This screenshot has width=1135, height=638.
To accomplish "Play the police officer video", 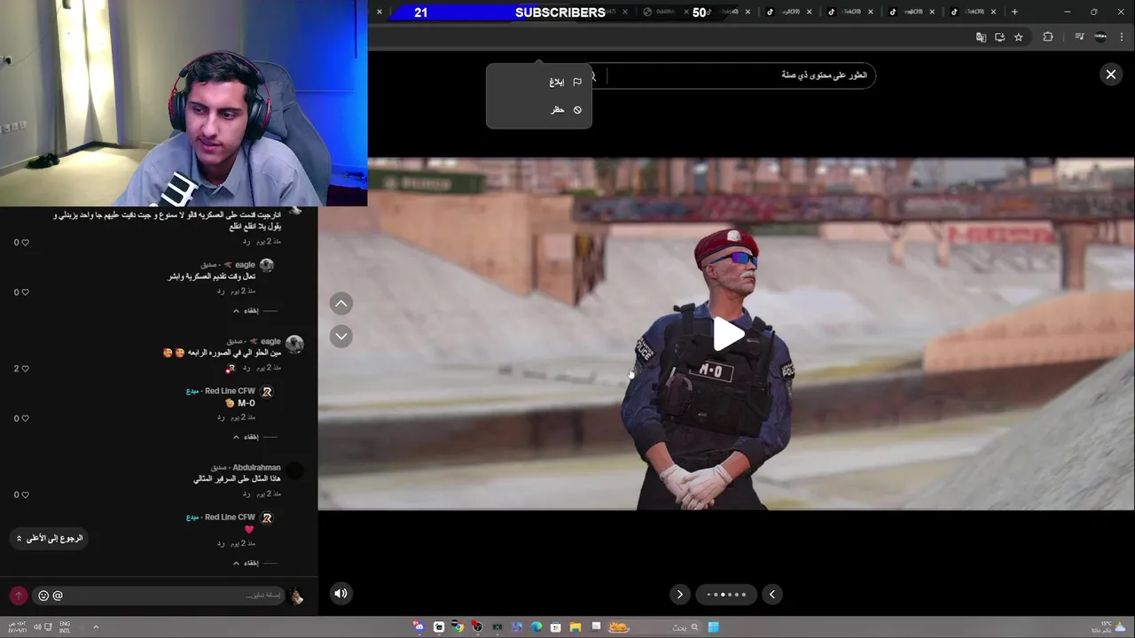I will tap(728, 334).
